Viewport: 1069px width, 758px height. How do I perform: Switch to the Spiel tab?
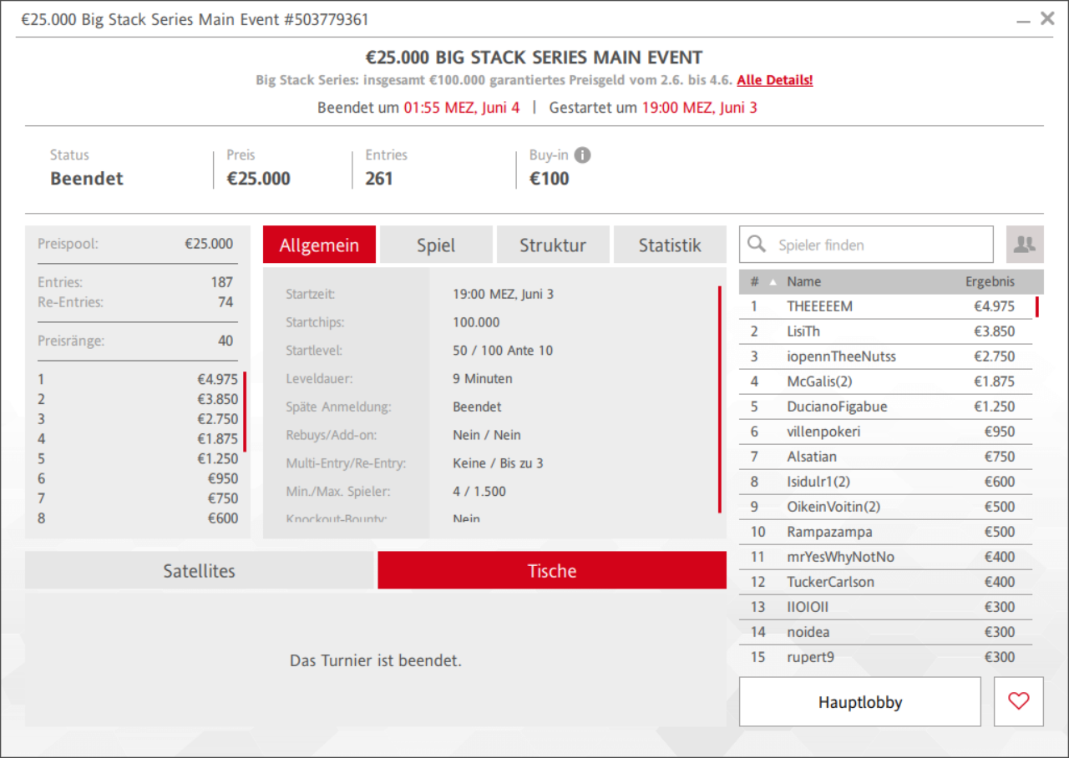click(436, 245)
